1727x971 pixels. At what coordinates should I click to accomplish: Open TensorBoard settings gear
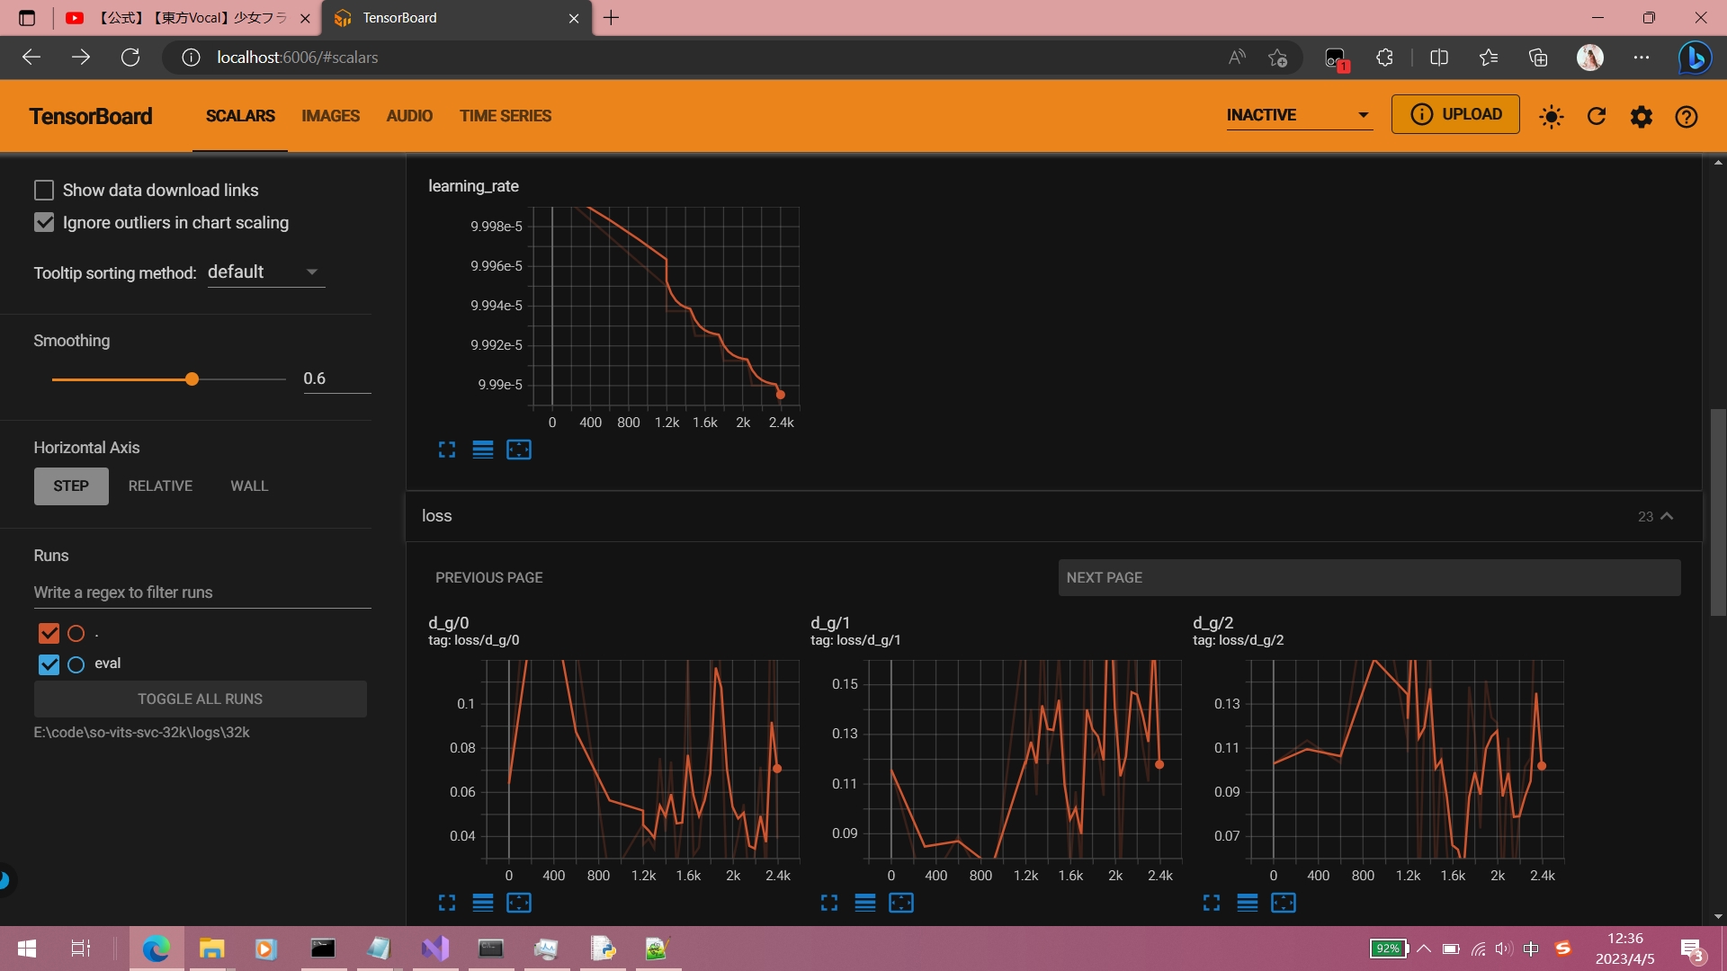[1642, 117]
